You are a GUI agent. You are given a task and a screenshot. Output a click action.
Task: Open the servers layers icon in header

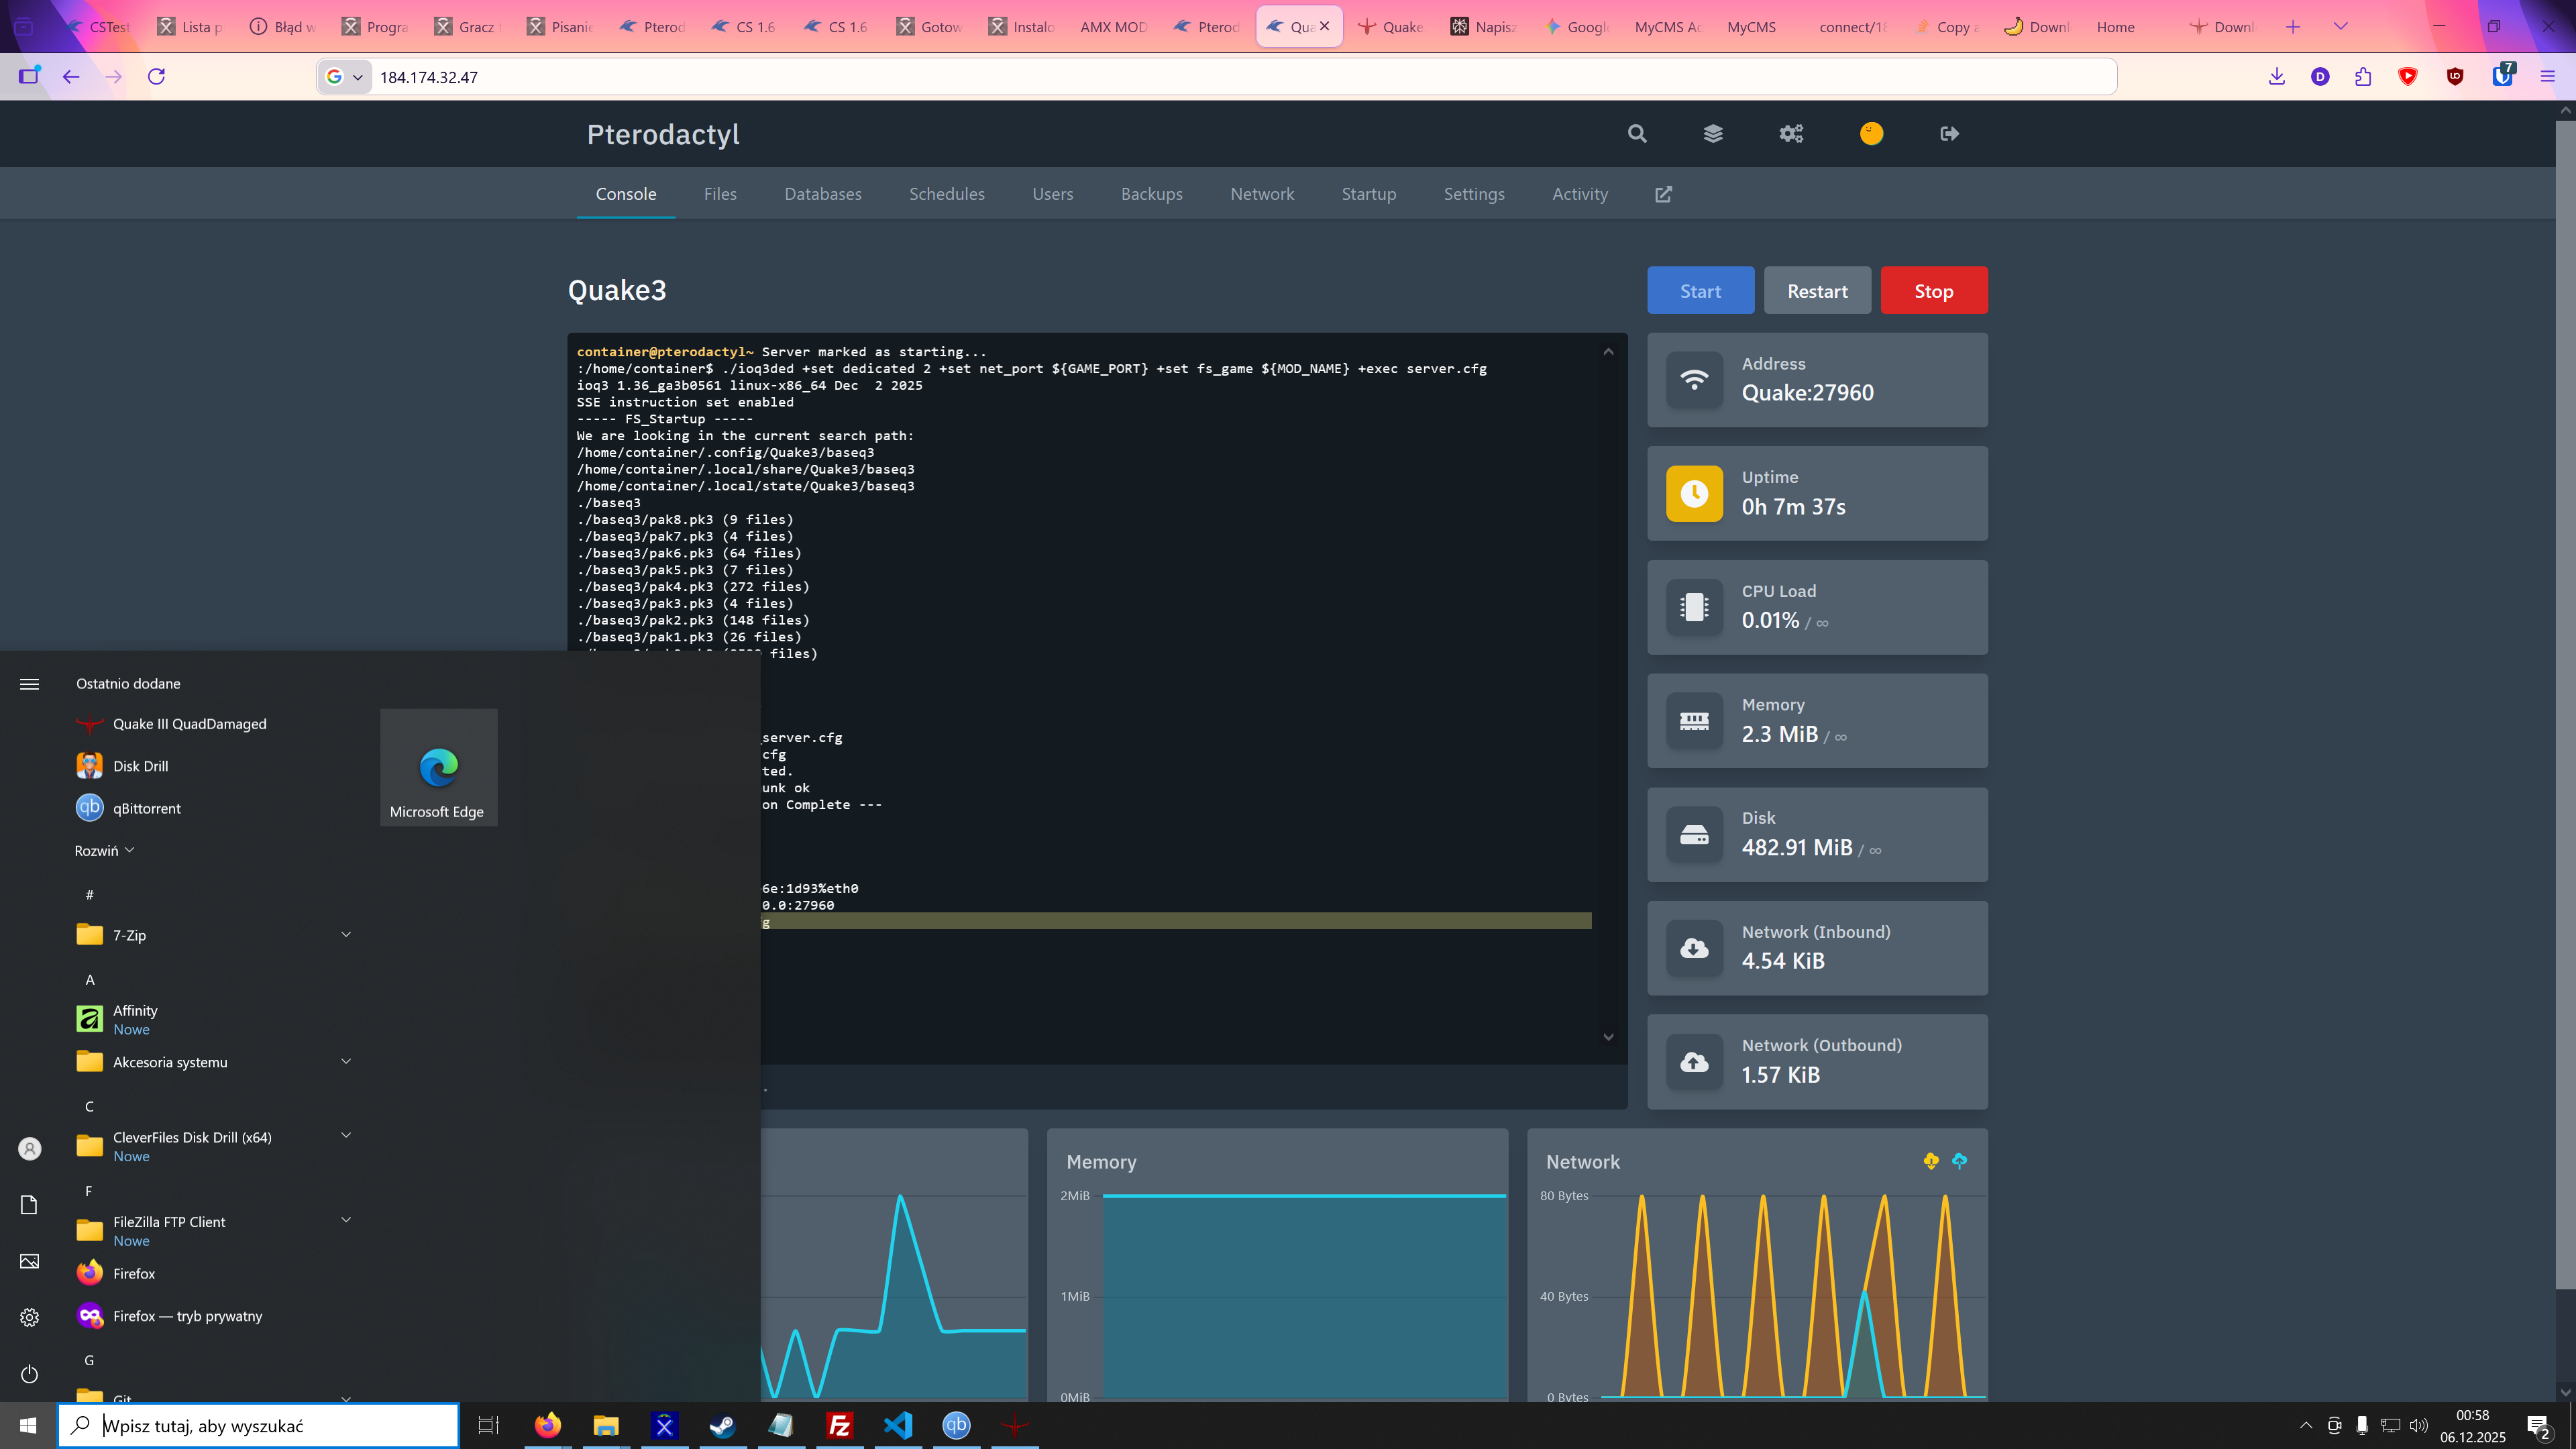click(1713, 134)
